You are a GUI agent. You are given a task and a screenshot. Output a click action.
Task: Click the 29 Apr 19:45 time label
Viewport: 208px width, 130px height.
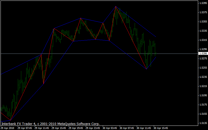coord(76,128)
